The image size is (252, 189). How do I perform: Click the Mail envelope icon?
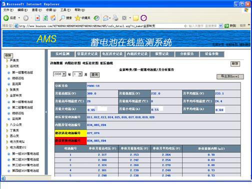pos(105,18)
